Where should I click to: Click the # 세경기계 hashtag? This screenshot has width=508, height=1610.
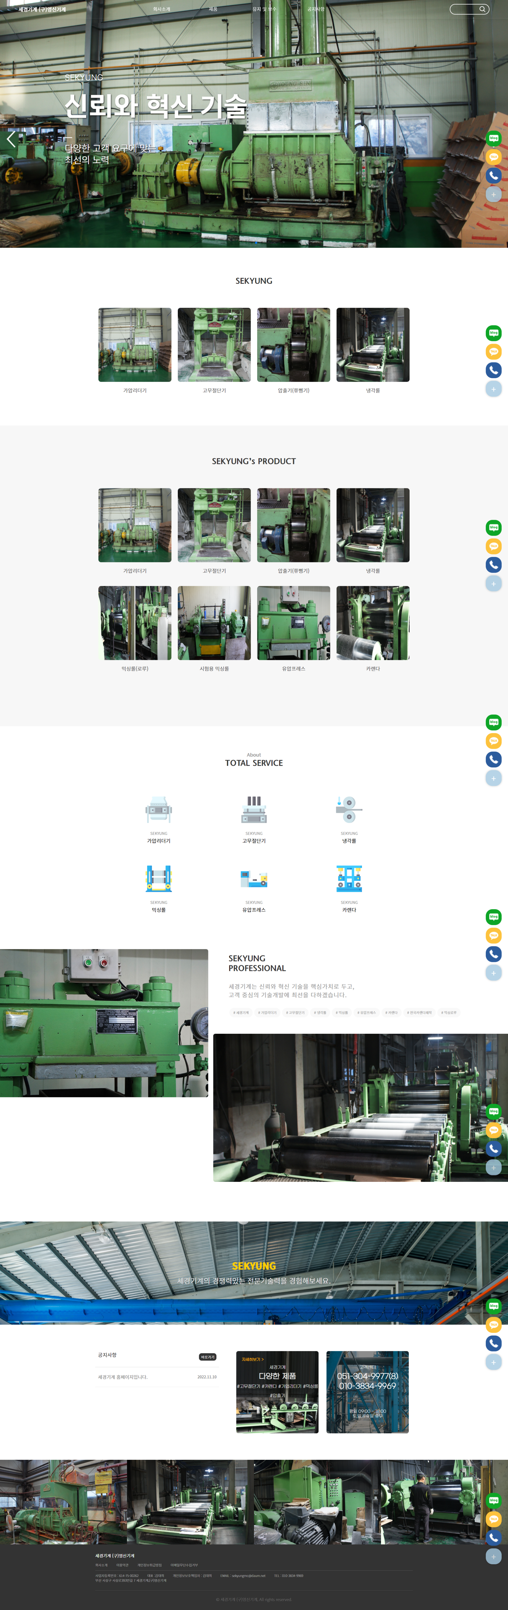(241, 1012)
